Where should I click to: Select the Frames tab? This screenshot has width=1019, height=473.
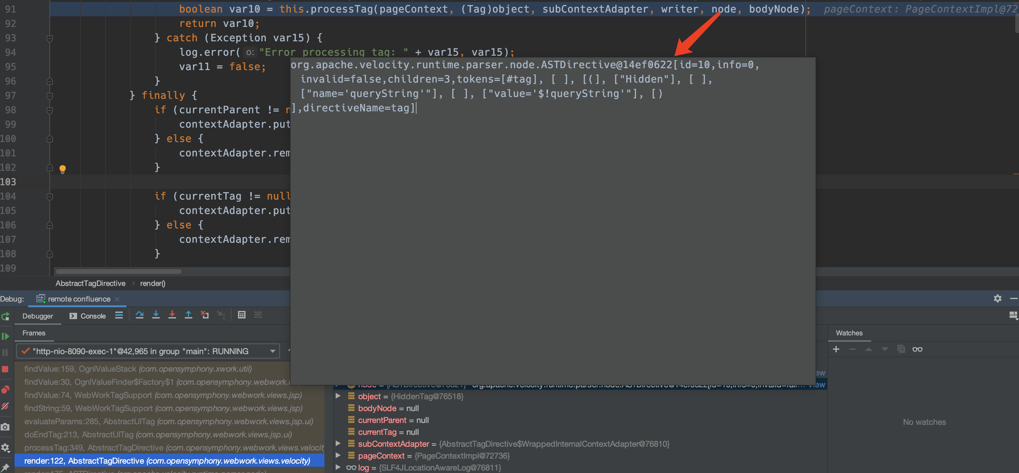coord(34,333)
